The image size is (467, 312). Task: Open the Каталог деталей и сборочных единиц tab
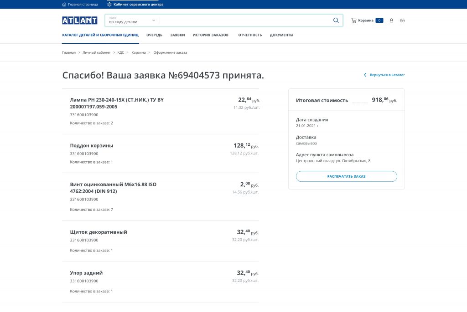tap(100, 35)
